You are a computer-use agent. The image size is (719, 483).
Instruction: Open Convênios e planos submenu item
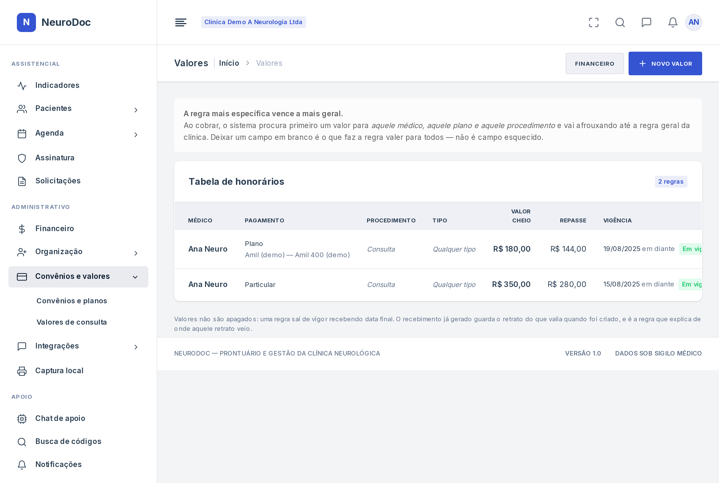(x=72, y=301)
